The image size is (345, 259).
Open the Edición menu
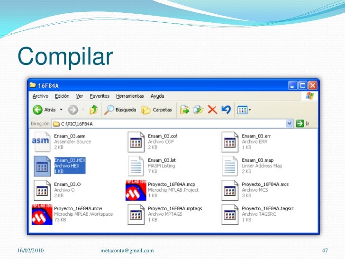point(62,96)
